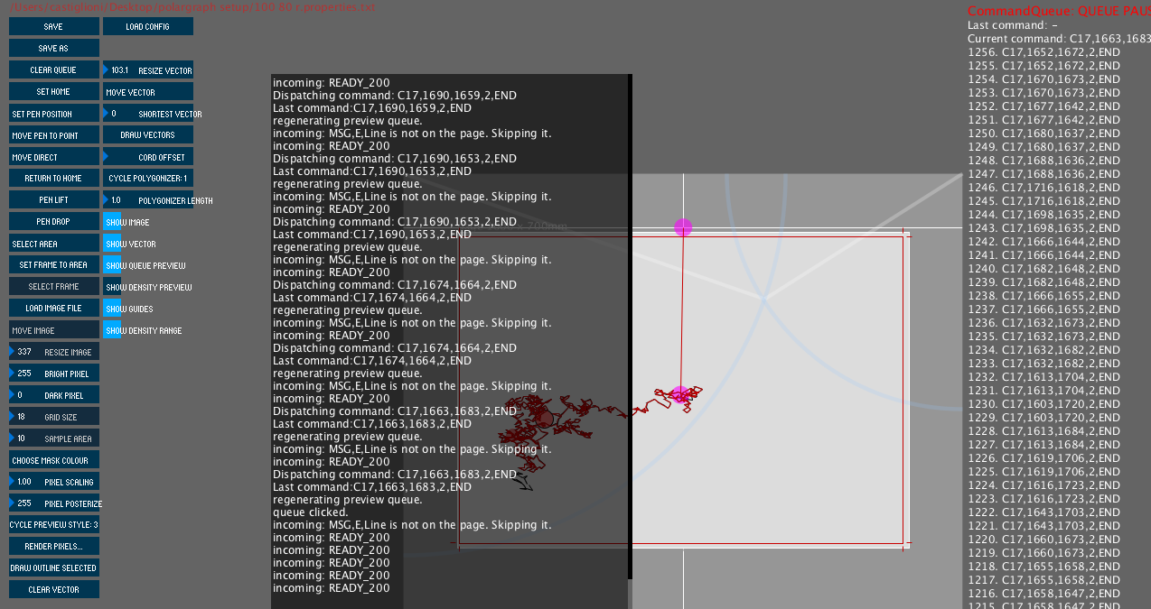Clear the command queue with CLEAR QUEUE

pos(53,70)
